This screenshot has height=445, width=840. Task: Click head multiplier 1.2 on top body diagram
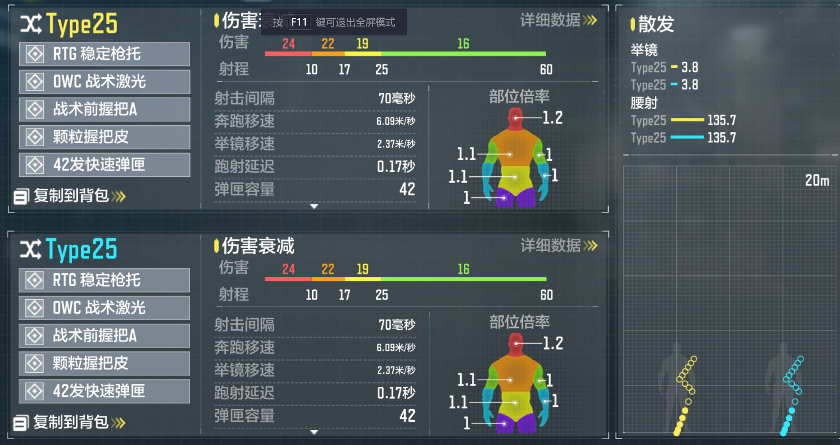[x=553, y=118]
